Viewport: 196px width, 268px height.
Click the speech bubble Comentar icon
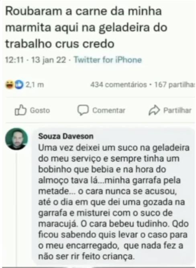83,110
